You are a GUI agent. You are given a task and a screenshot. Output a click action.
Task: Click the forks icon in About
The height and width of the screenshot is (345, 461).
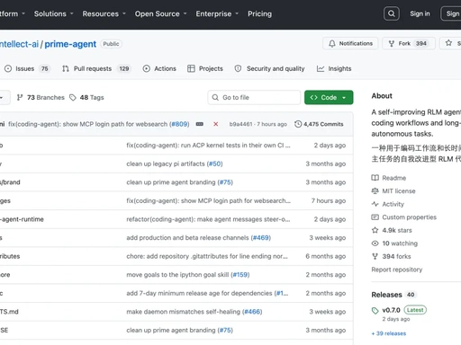[375, 256]
